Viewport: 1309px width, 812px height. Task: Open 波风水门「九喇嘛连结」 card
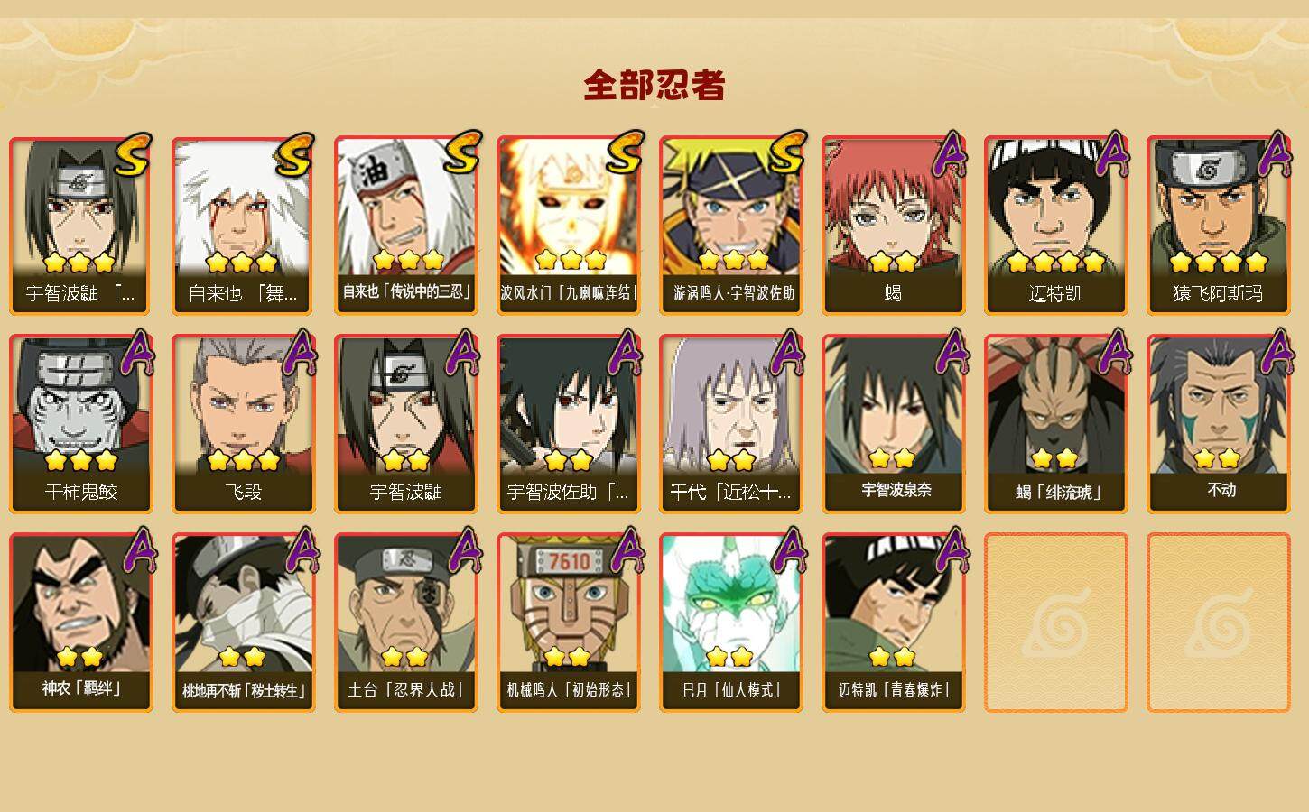(x=568, y=226)
